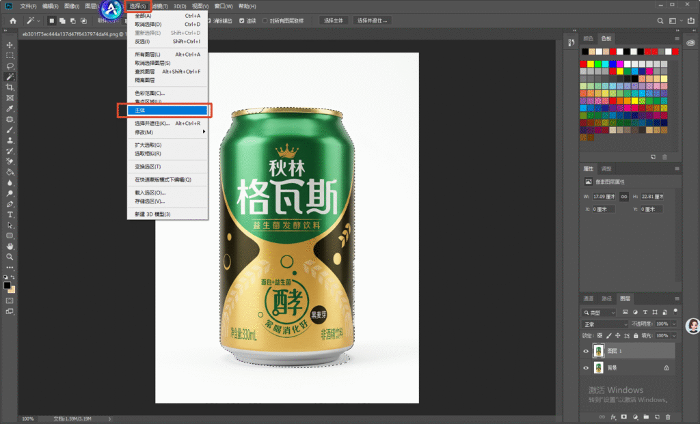Open the search icon at top right
This screenshot has height=424, width=700.
pos(660,20)
